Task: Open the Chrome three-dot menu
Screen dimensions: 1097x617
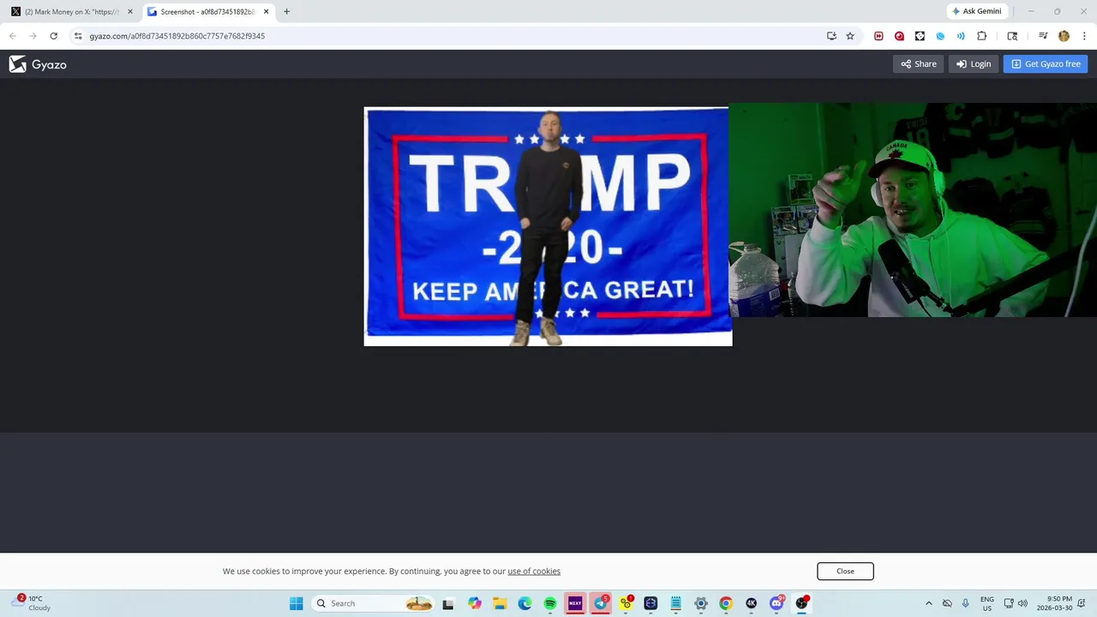Action: [x=1084, y=36]
